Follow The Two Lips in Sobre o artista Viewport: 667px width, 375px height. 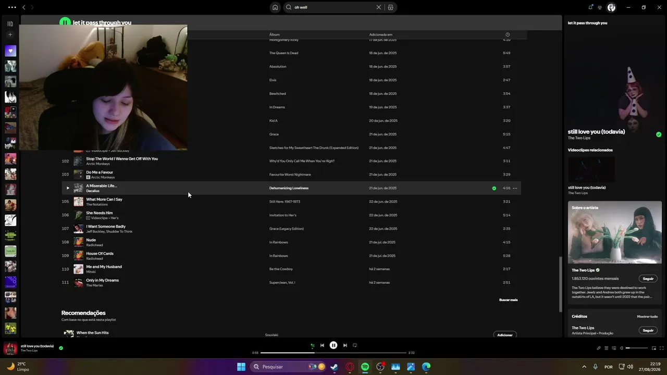[648, 279]
